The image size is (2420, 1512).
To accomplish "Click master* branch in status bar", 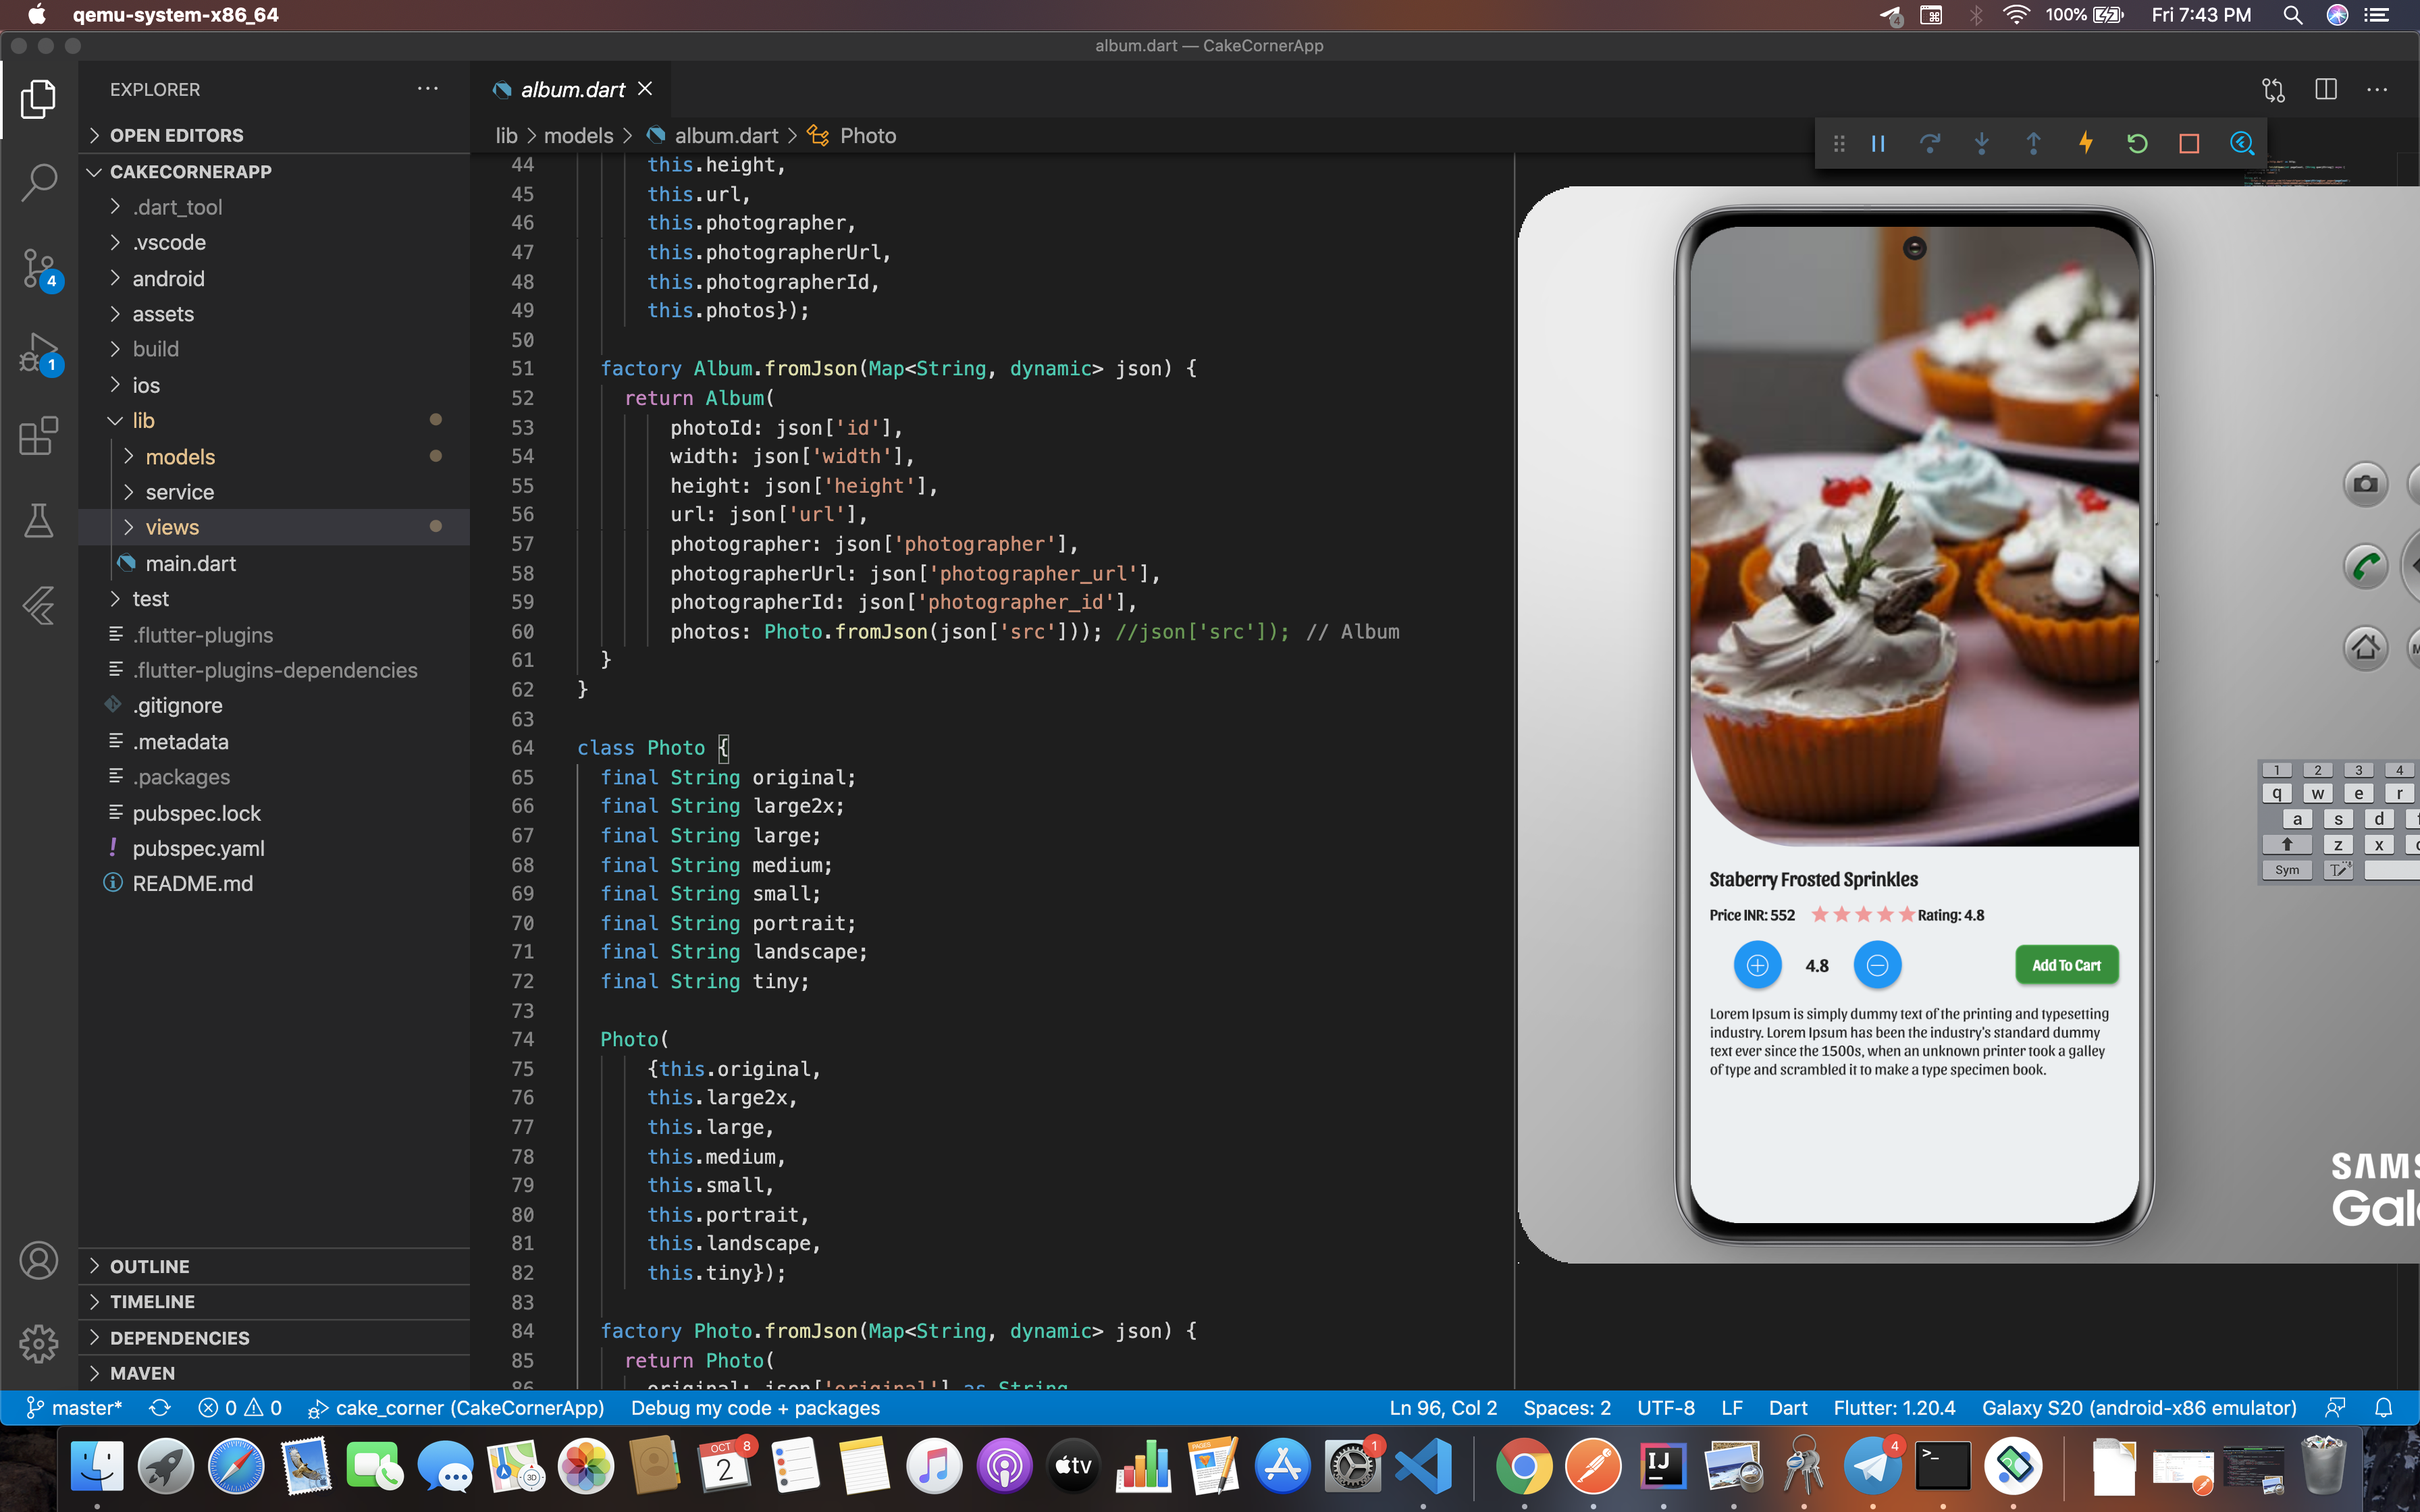I will [73, 1408].
